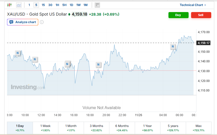This screenshot has height=135, width=217.
Task: Open the Technical Chart link
Action: [x=193, y=5]
